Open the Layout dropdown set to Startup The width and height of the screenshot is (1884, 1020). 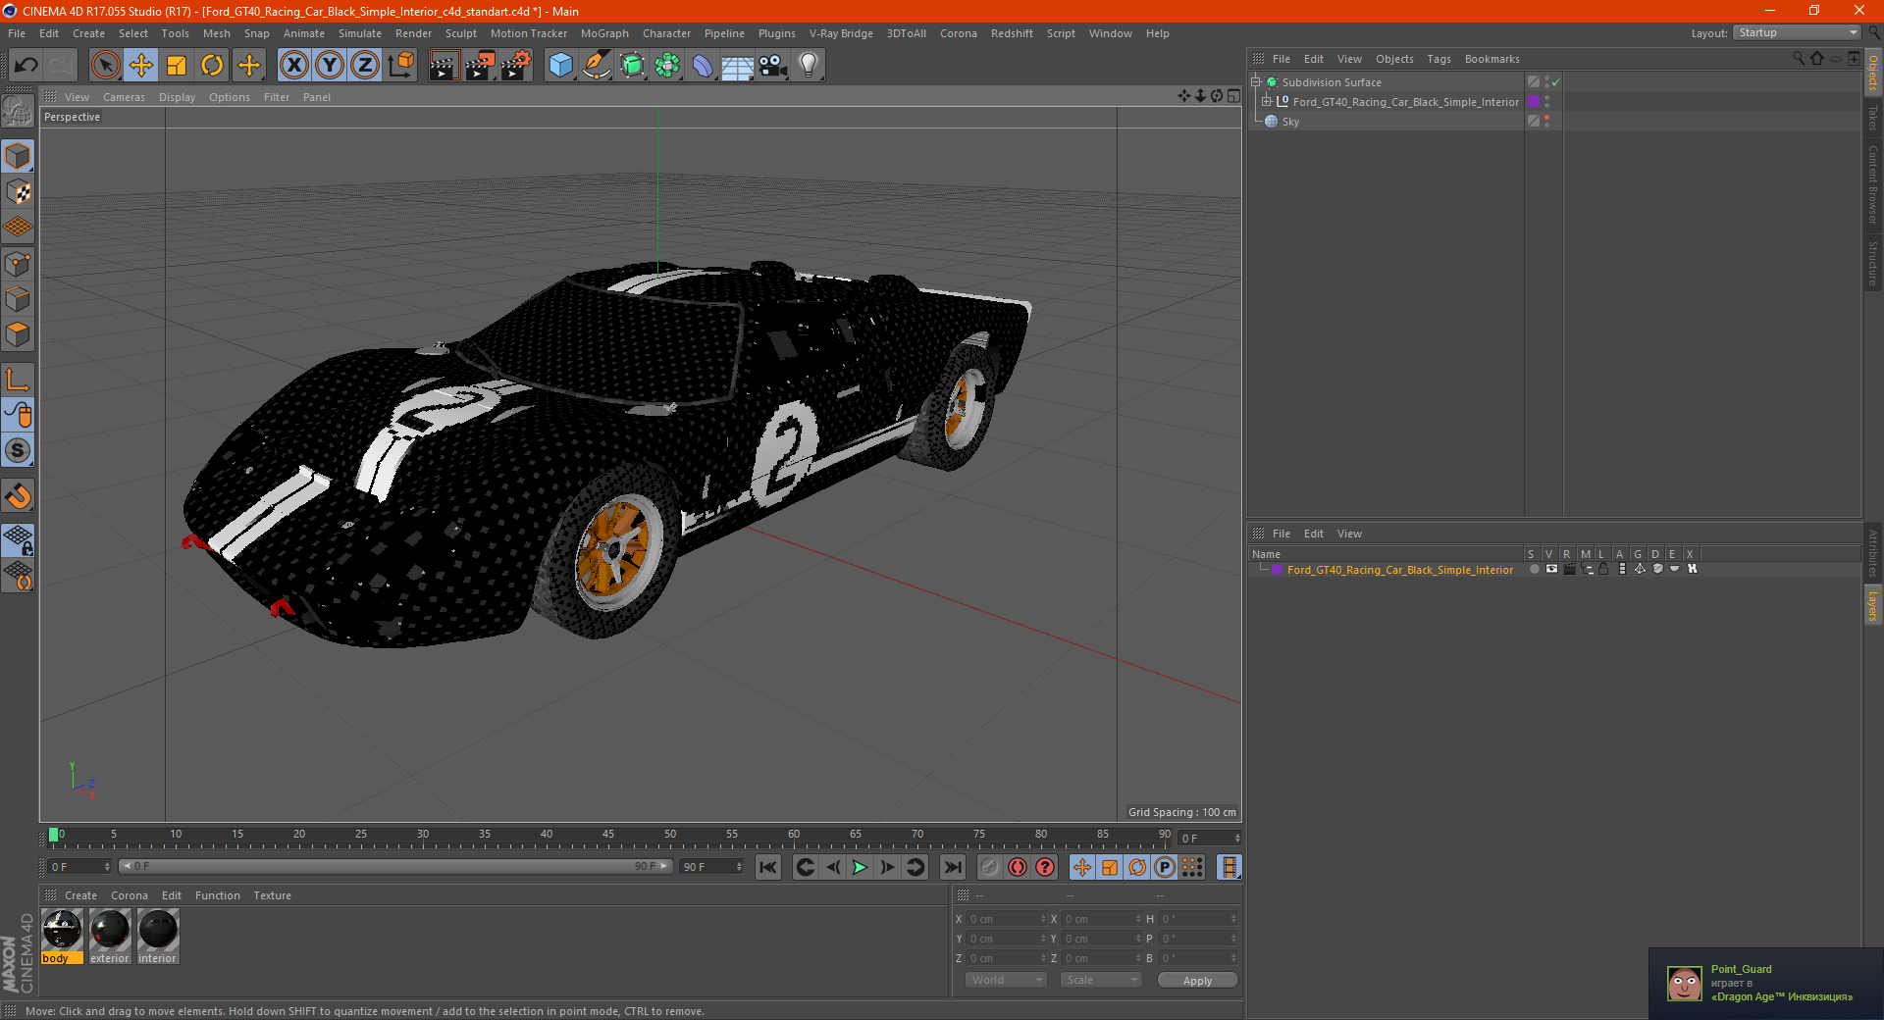click(1798, 32)
